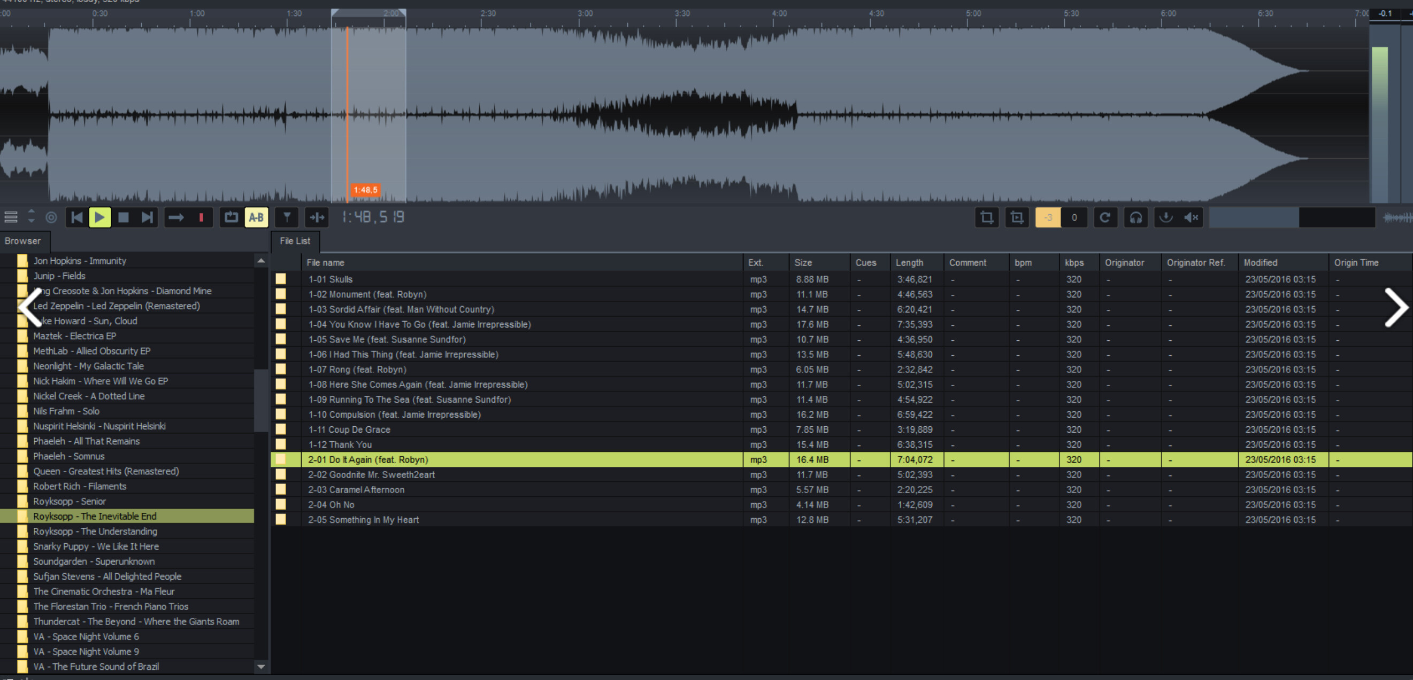Click the right-arrow play-through icon

click(x=175, y=217)
